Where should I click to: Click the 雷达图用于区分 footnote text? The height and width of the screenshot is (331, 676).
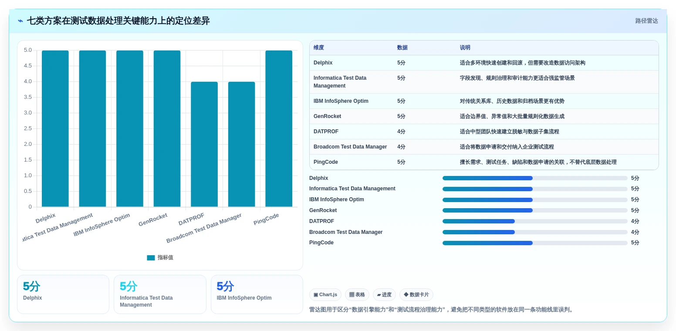tap(442, 310)
